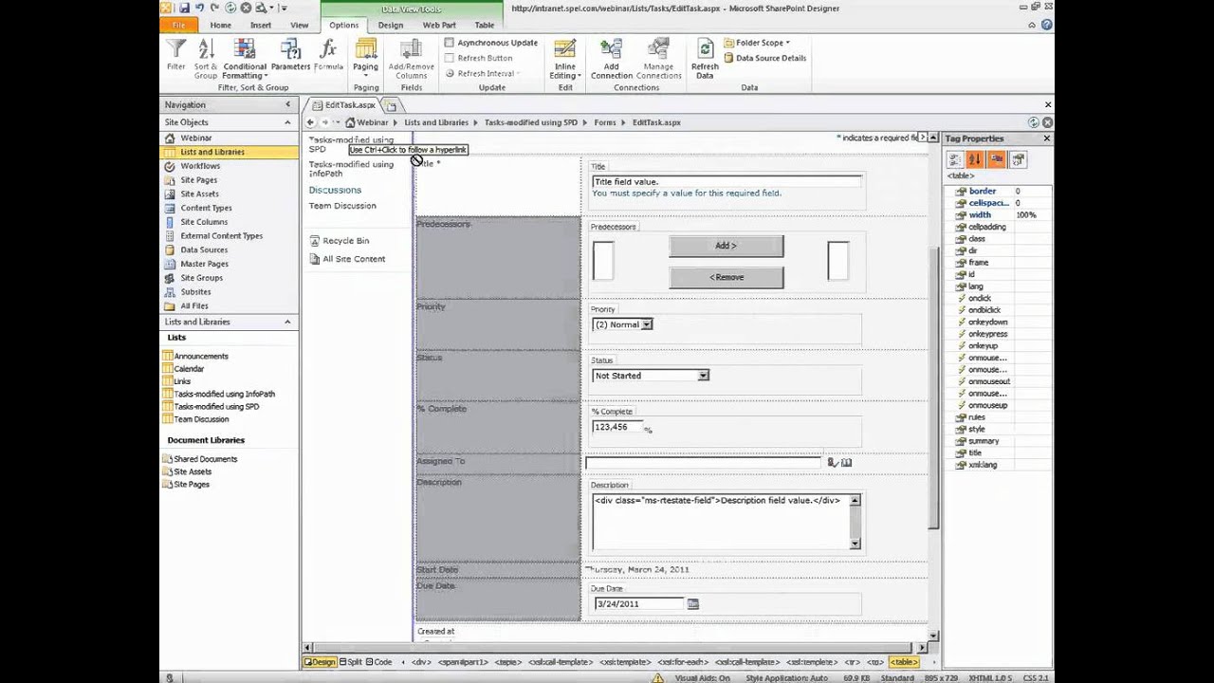1214x683 pixels.
Task: Select Master Pages in Site Objects
Action: pyautogui.click(x=204, y=264)
